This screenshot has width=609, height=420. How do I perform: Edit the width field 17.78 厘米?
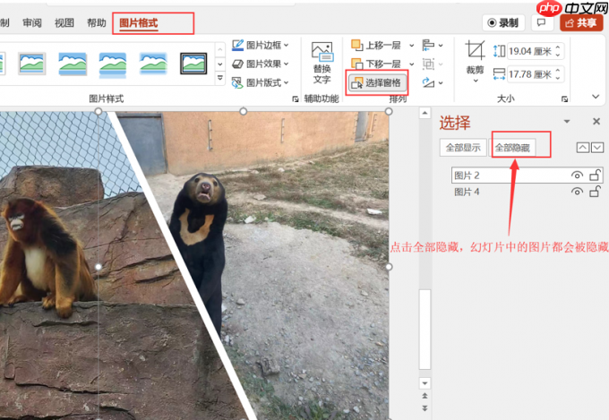[x=530, y=74]
